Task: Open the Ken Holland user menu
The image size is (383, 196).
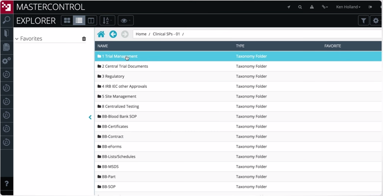Action: (348, 7)
